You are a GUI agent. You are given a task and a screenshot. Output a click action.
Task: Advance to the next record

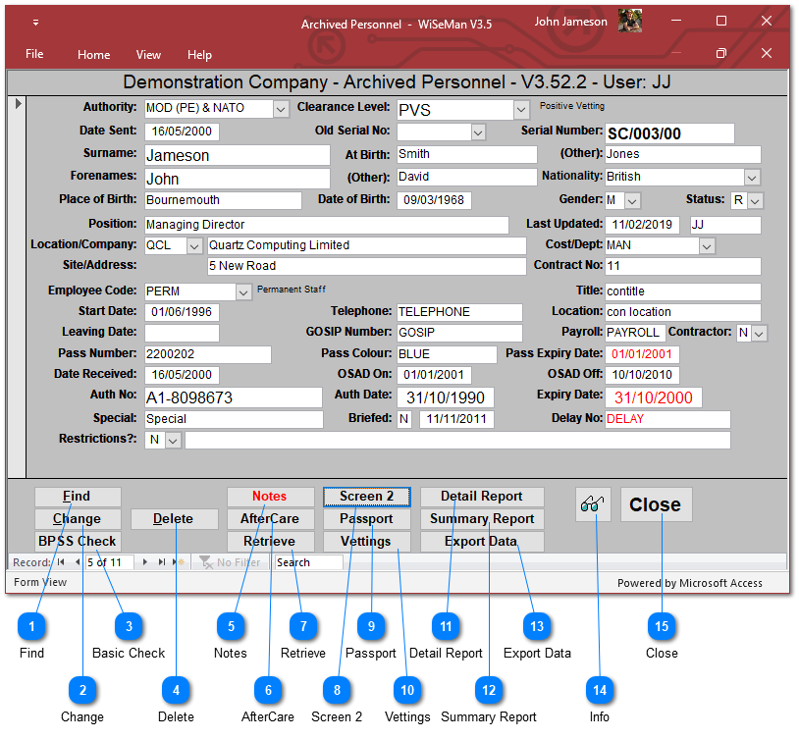click(146, 562)
